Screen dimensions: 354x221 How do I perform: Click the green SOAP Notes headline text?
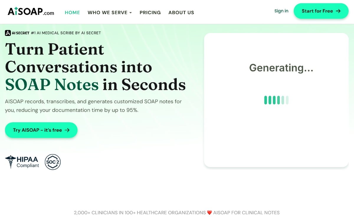coord(52,85)
